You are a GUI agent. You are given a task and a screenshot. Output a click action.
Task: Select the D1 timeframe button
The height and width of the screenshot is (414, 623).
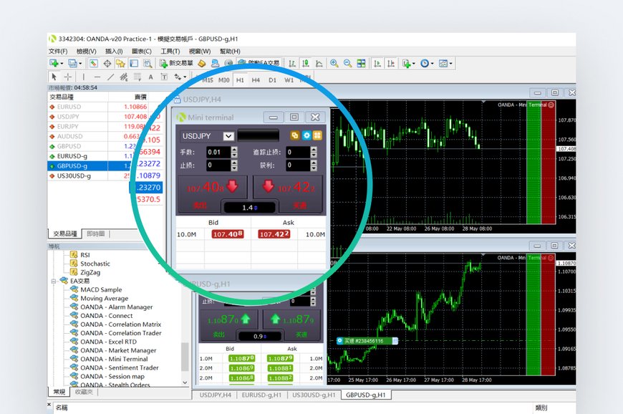click(x=272, y=80)
